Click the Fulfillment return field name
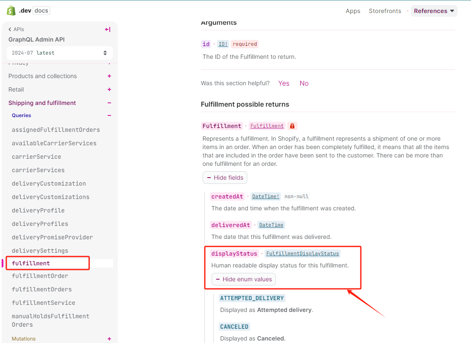 [x=222, y=126]
